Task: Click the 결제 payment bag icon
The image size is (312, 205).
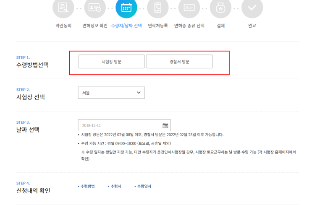Action: pos(221,8)
